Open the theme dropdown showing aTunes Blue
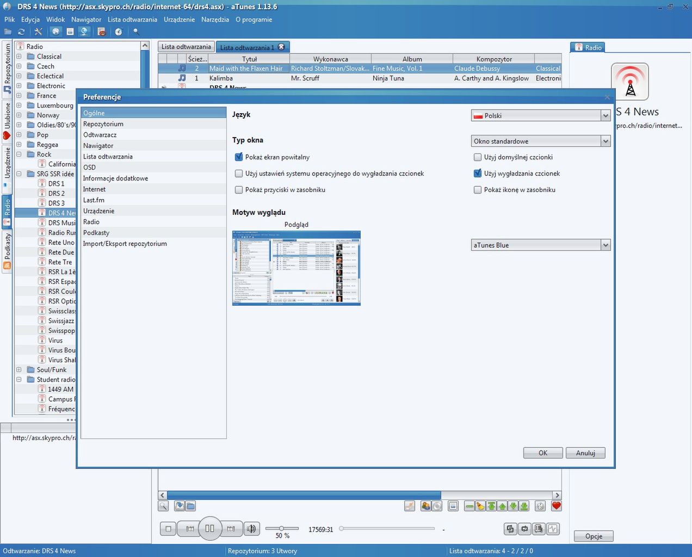Image resolution: width=692 pixels, height=557 pixels. (541, 245)
